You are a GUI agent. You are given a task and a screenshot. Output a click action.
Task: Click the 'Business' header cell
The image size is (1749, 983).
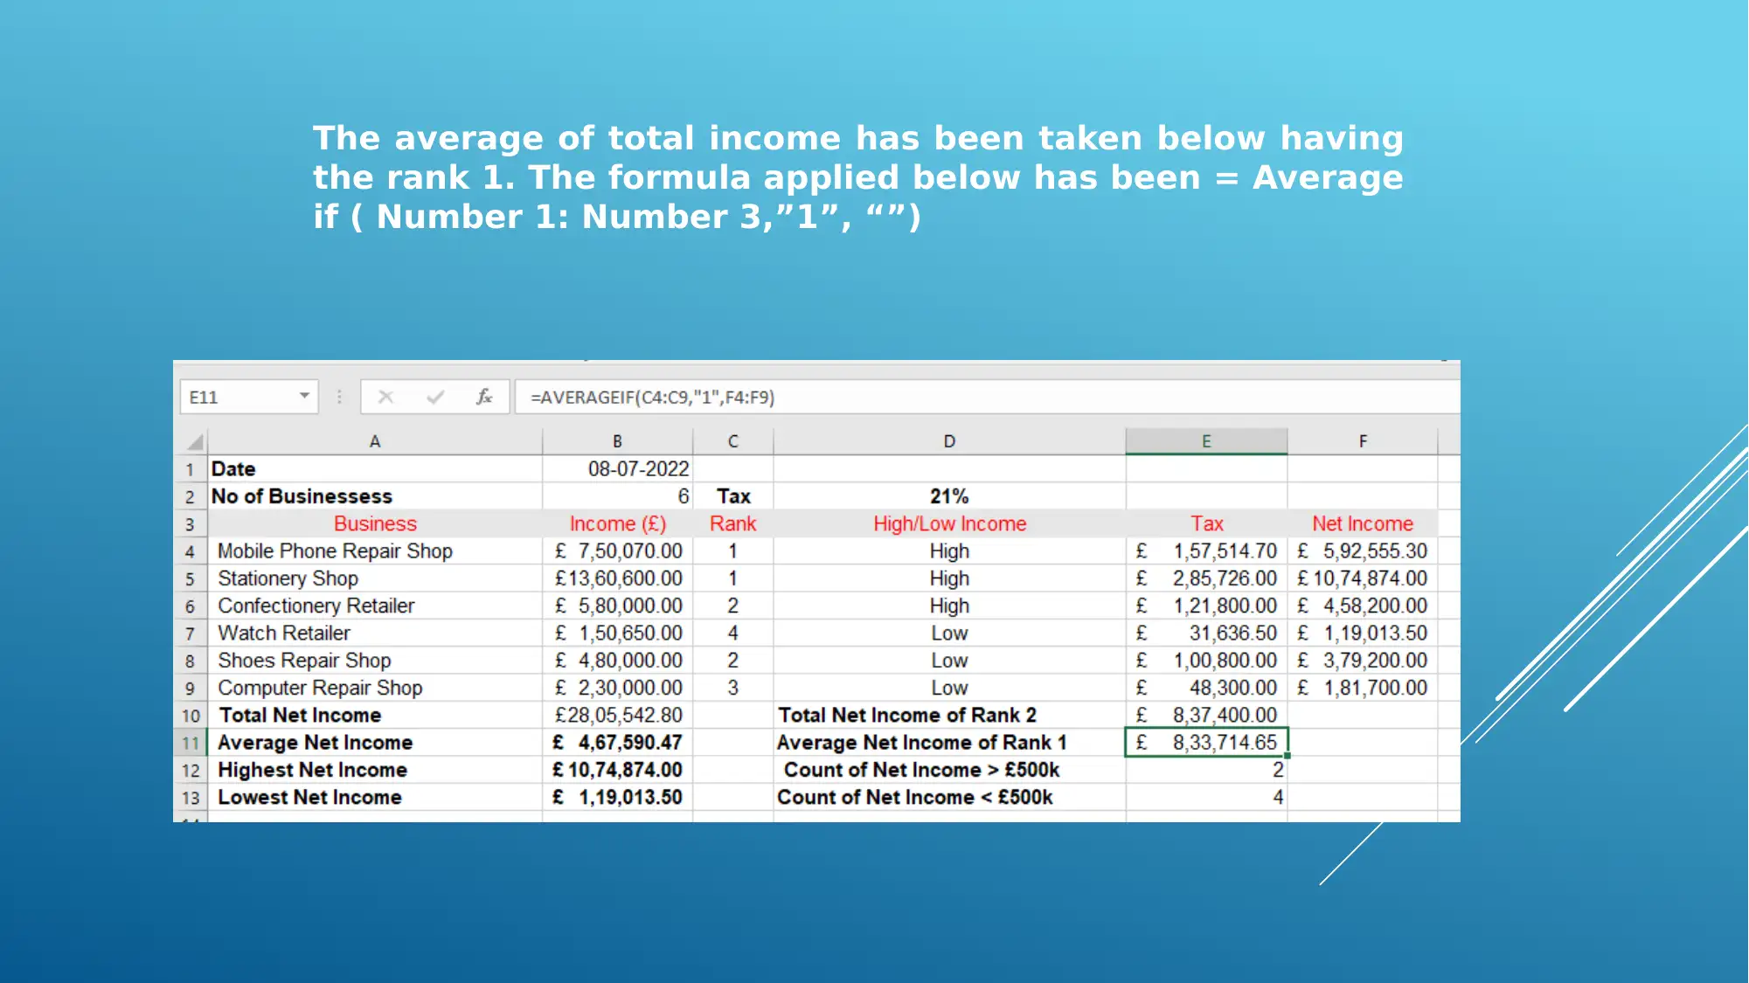tap(375, 523)
